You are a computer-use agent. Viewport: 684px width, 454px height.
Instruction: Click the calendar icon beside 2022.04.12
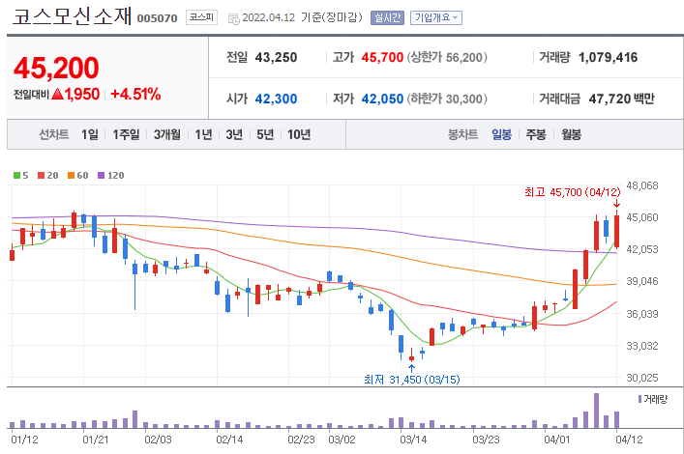point(234,18)
